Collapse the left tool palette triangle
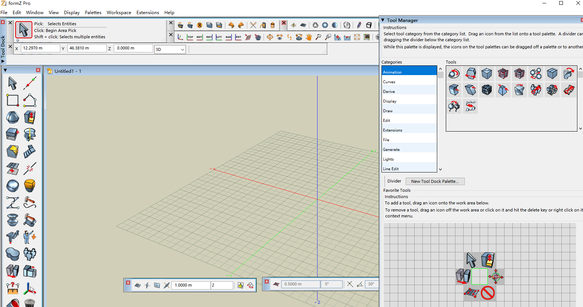This screenshot has height=307, width=583. coord(5,70)
